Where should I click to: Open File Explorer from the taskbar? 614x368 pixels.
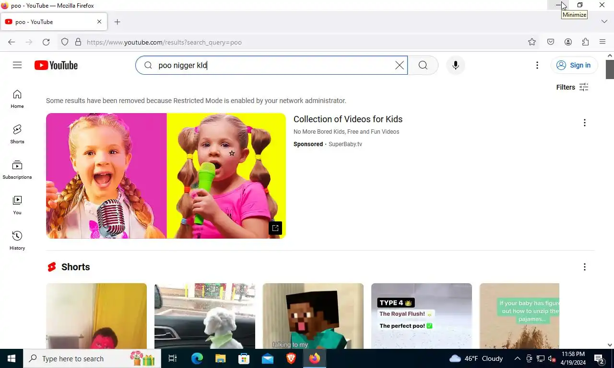(221, 358)
